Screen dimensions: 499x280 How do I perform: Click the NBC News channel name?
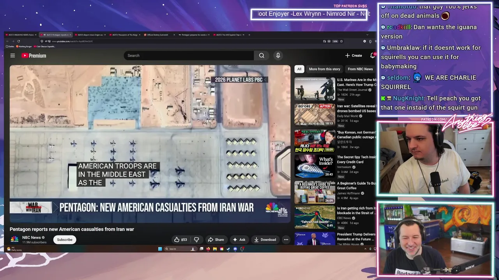[31, 237]
